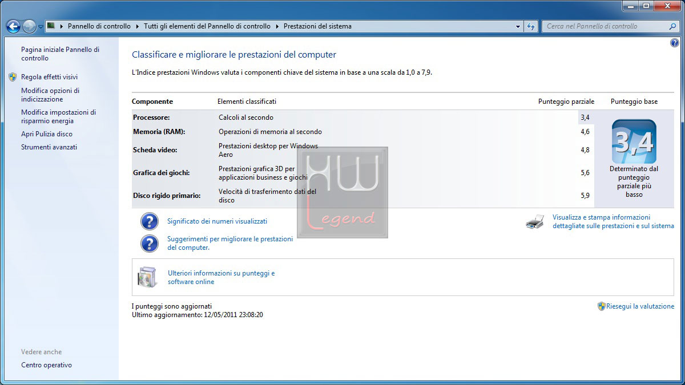This screenshot has width=685, height=385.
Task: Expand the arrow before 'Pannello di controllo' breadcrumb
Action: click(x=62, y=26)
